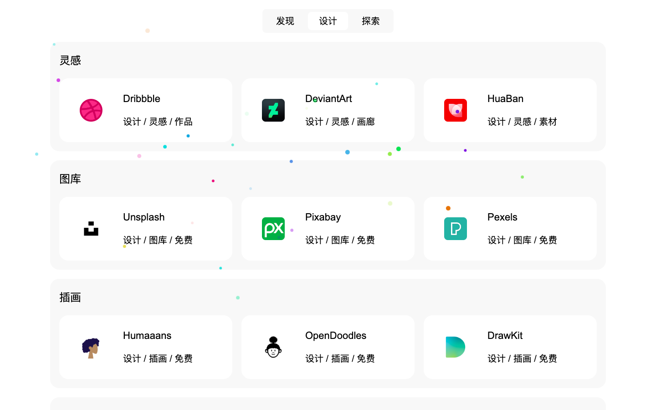Click the Dribbble pink ball logo
Viewport: 656px width, 410px height.
[91, 110]
